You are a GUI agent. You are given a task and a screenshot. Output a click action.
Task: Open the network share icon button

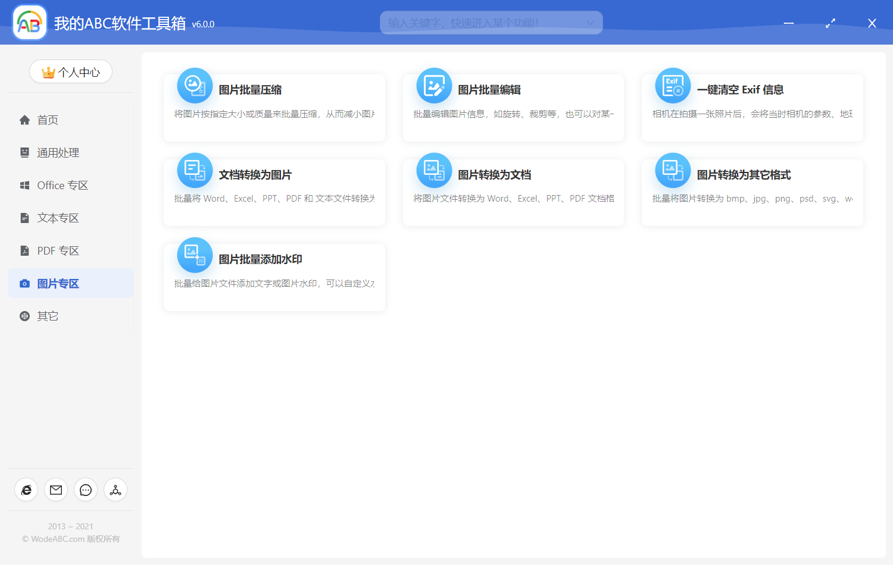pyautogui.click(x=115, y=490)
